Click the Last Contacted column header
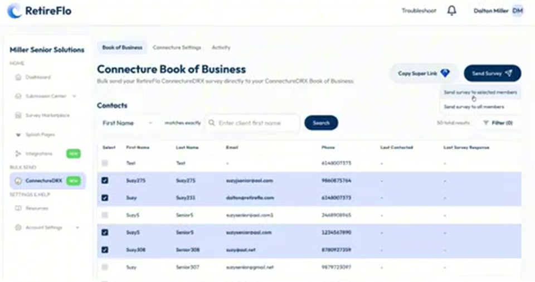Viewport: 535px width, 282px height. point(396,148)
